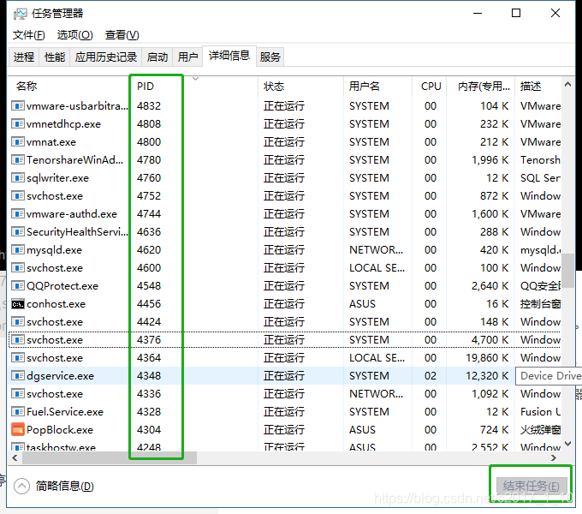The image size is (582, 514).
Task: Switch to the 用户 tab
Action: pos(187,57)
